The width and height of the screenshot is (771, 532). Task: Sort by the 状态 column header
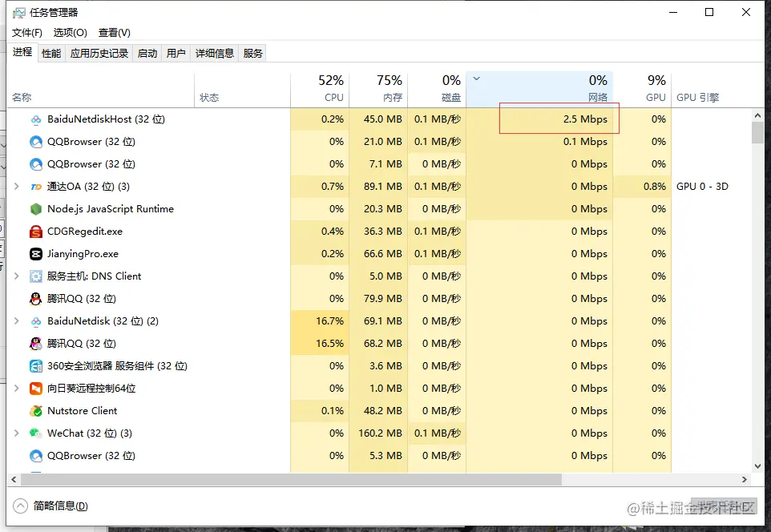click(242, 90)
